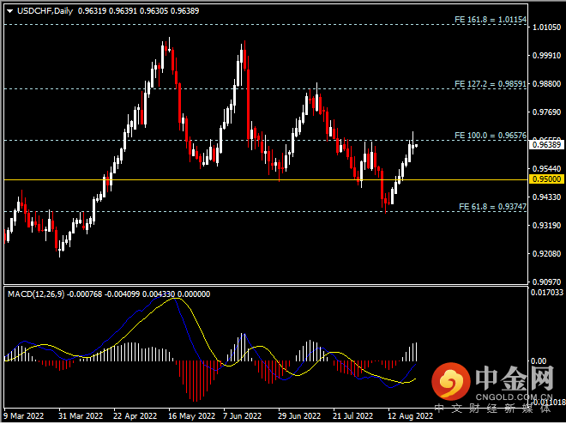Select the MACD(12,26,9) indicator label

[x=36, y=294]
